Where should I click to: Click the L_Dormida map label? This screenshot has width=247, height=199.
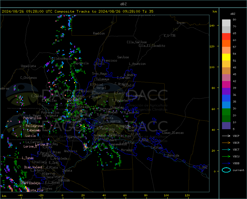tap(172, 155)
